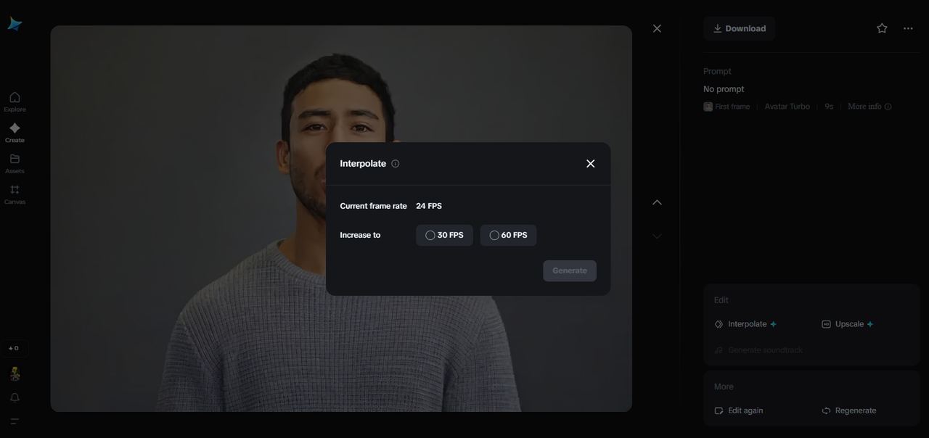Go to previous item with up chevron
Screen dimensions: 929x438
click(x=657, y=202)
